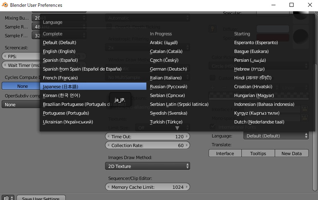318x200 pixels.
Task: Click the Blender logo icon in title bar
Action: click(x=5, y=5)
